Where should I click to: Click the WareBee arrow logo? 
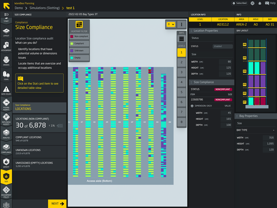click(6, 6)
